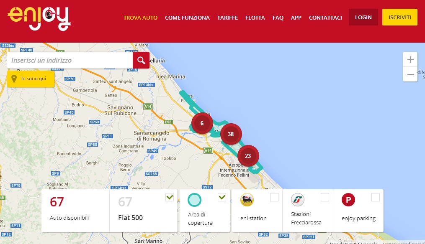Enable the Stazioni Frecciarossa checkbox
The height and width of the screenshot is (244, 425).
(325, 197)
